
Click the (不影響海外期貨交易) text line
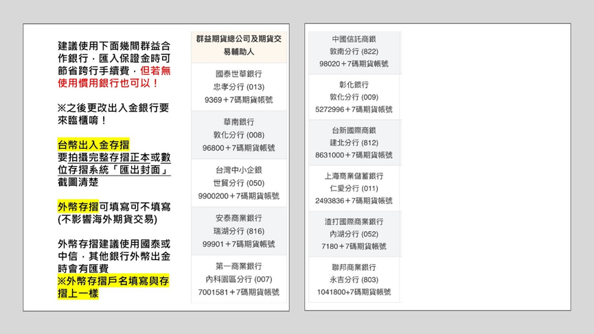point(107,219)
